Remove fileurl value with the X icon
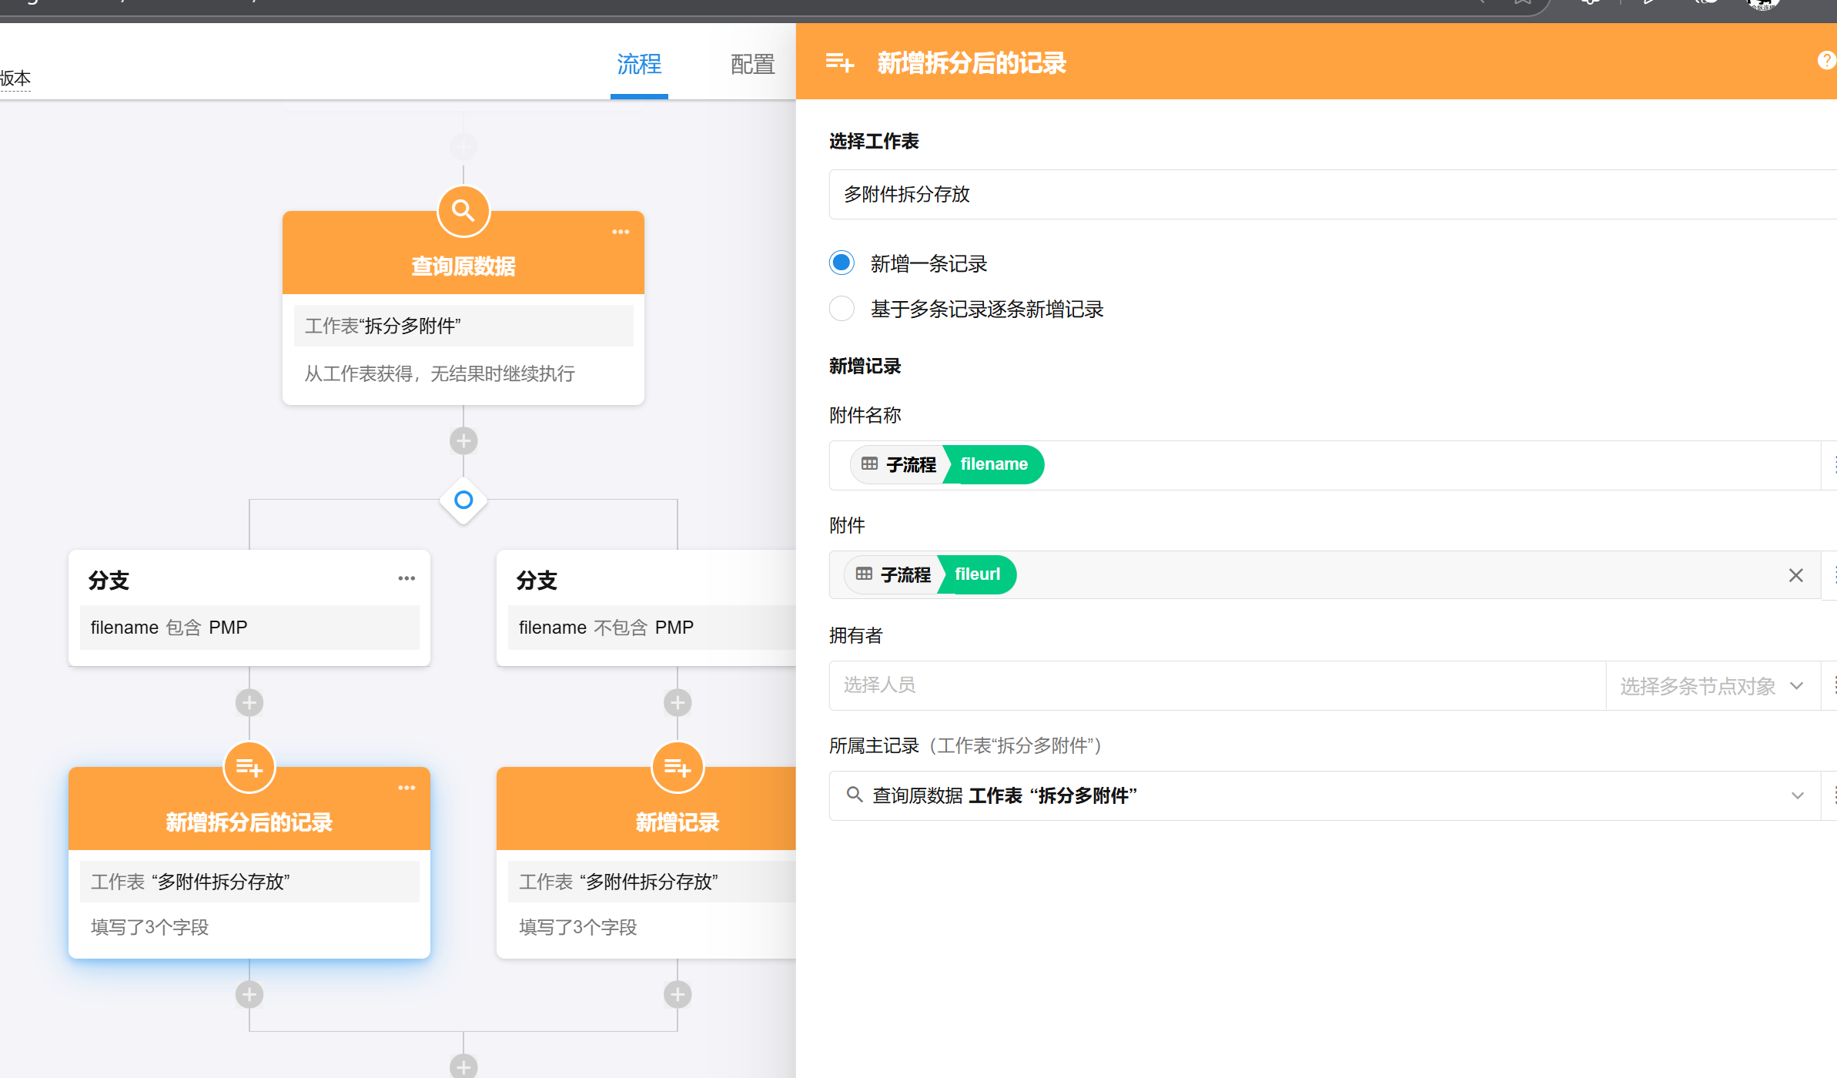Viewport: 1837px width, 1078px height. [1795, 575]
